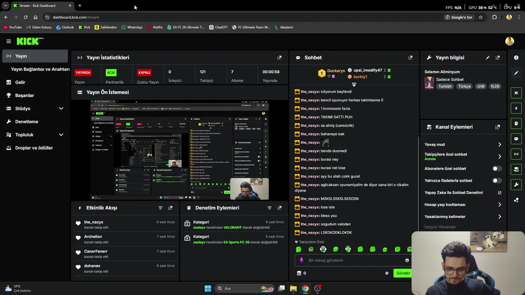Image resolution: width=525 pixels, height=295 pixels.
Task: Pop out the Denetim Eylemleri panel
Action: 279,208
